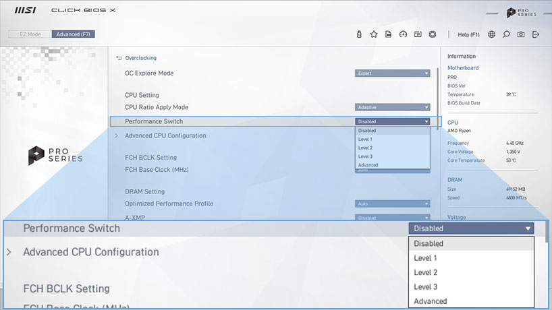Screen dimensions: 552x310
Task: Open the Optimized Performance Profile Auto dropdown
Action: (x=392, y=204)
